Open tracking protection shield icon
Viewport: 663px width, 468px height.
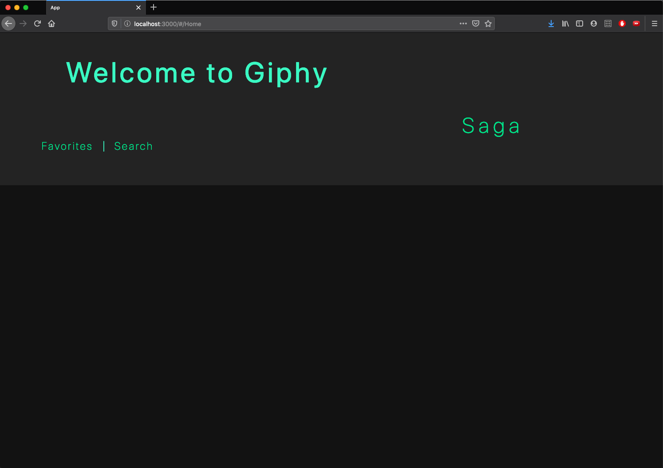pyautogui.click(x=114, y=23)
